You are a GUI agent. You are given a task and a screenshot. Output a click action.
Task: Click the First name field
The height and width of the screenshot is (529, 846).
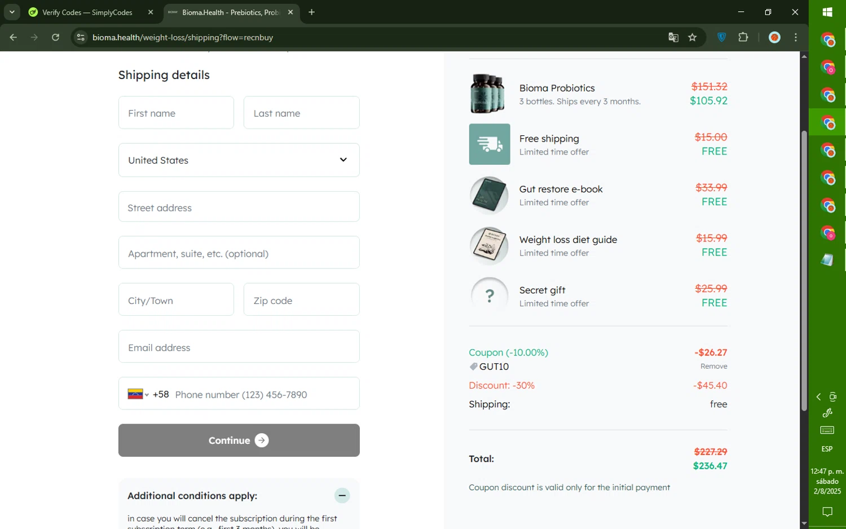[176, 113]
